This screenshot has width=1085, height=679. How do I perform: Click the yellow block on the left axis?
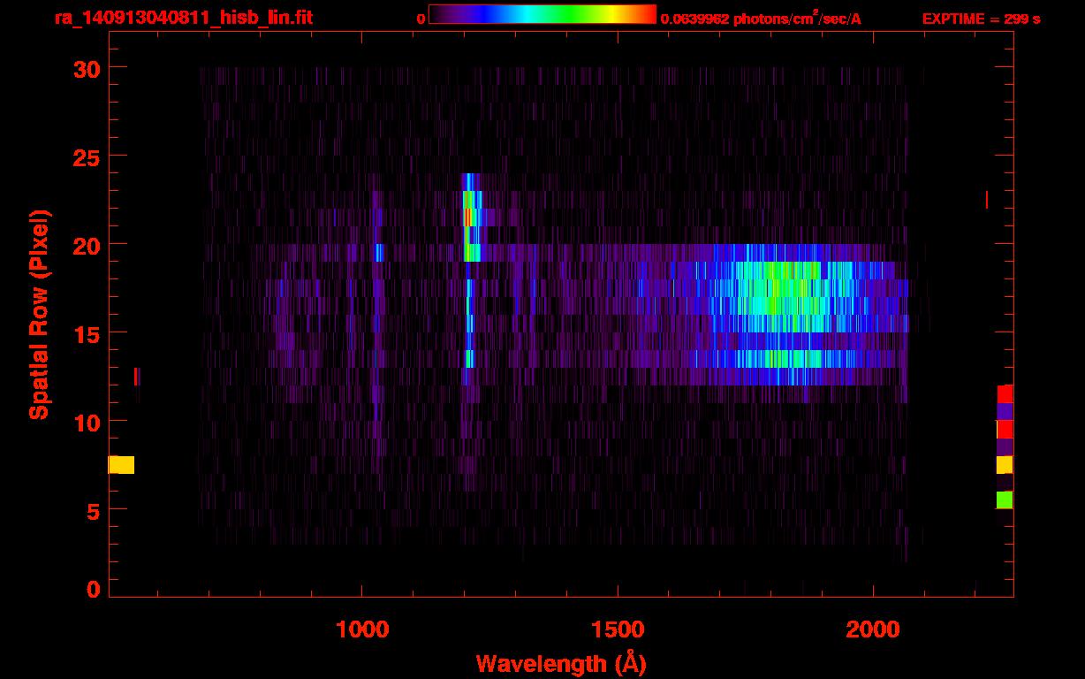[121, 464]
